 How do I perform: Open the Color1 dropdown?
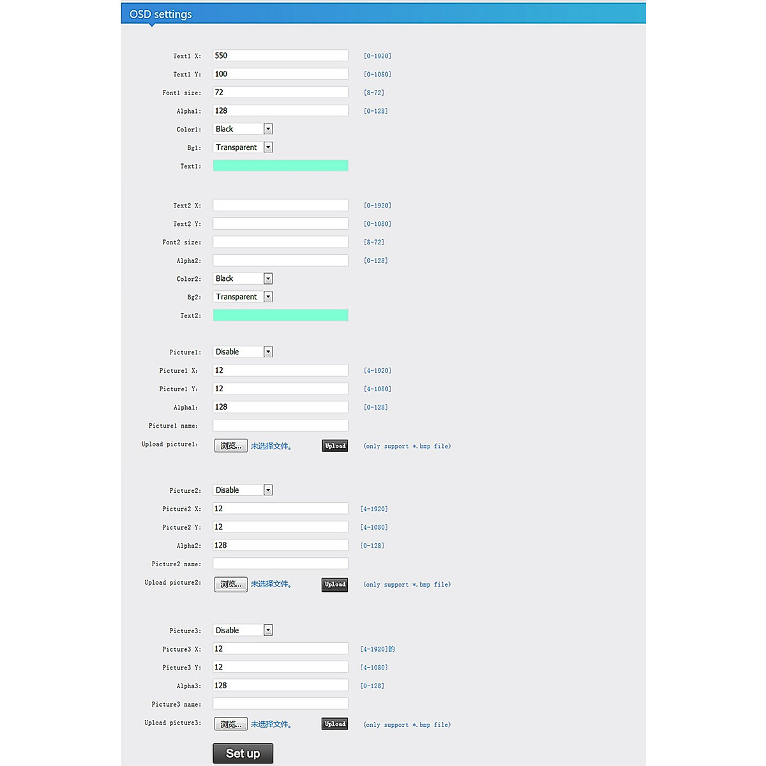point(243,129)
